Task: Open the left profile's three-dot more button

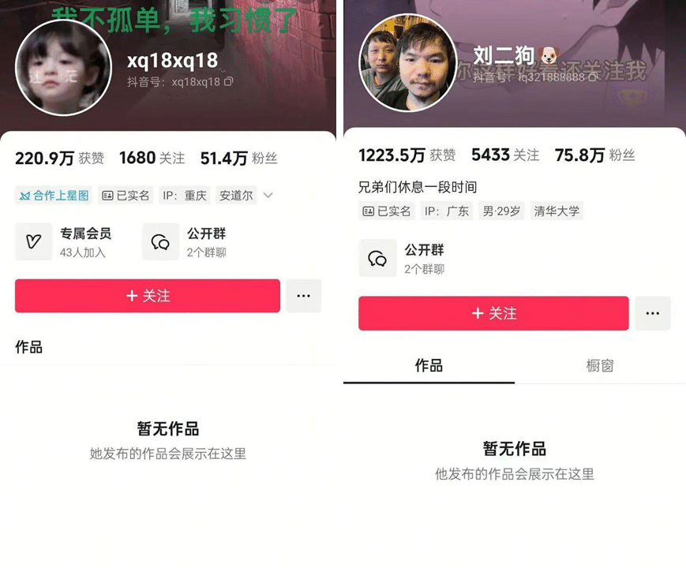Action: click(x=304, y=296)
